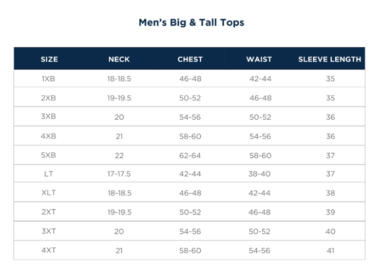Select the 1XB size cell

[49, 79]
